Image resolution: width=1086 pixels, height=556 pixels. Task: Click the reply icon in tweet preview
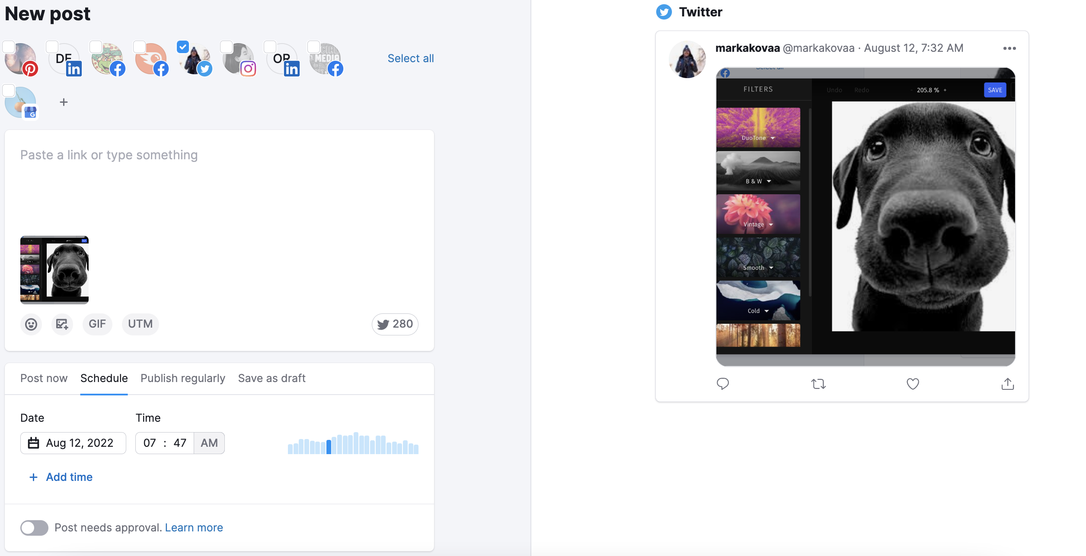click(x=723, y=383)
